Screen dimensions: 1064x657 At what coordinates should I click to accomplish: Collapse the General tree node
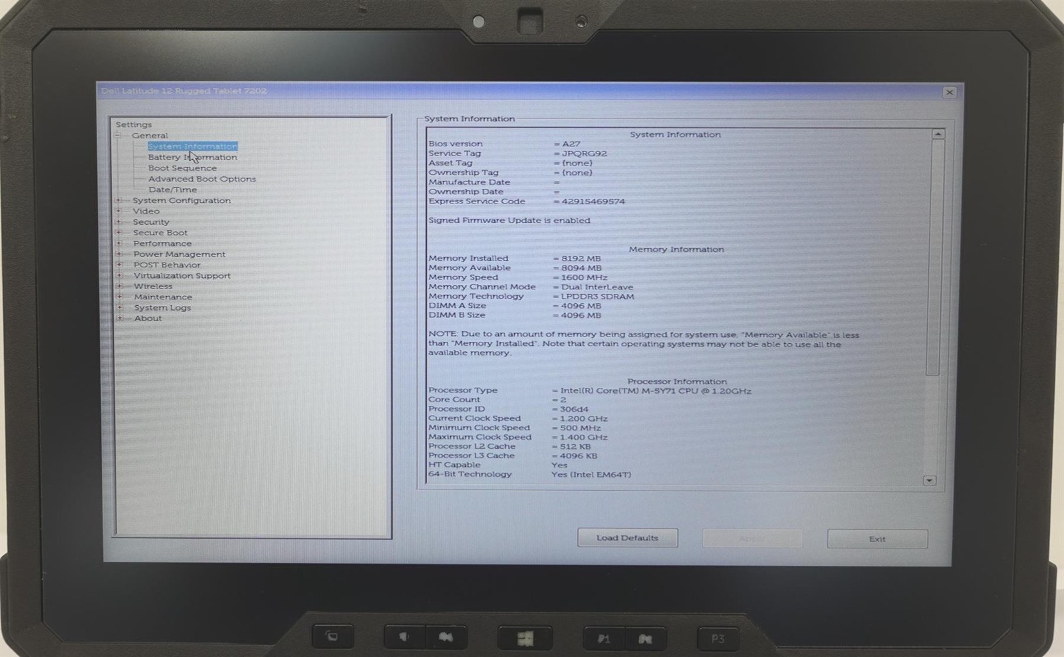tap(118, 136)
